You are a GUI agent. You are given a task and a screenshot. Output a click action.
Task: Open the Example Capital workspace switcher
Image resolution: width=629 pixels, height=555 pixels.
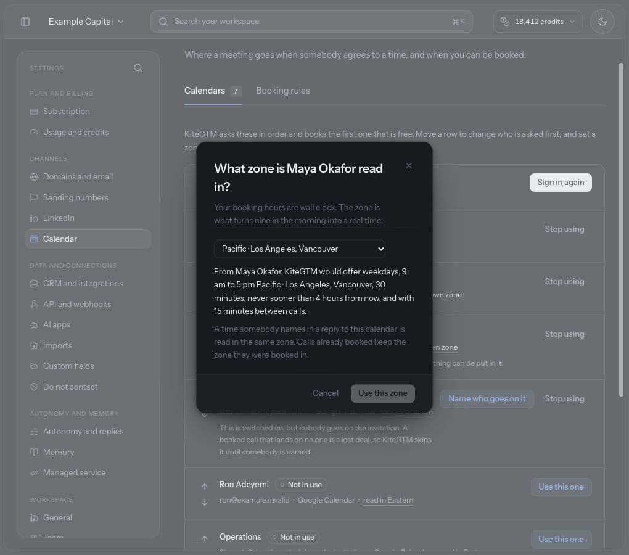click(x=86, y=22)
